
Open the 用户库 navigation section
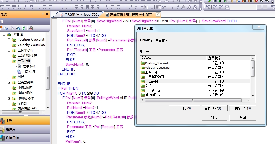11,129
